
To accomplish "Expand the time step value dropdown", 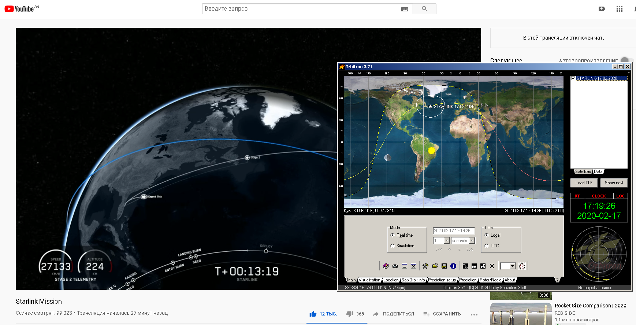I will click(446, 241).
